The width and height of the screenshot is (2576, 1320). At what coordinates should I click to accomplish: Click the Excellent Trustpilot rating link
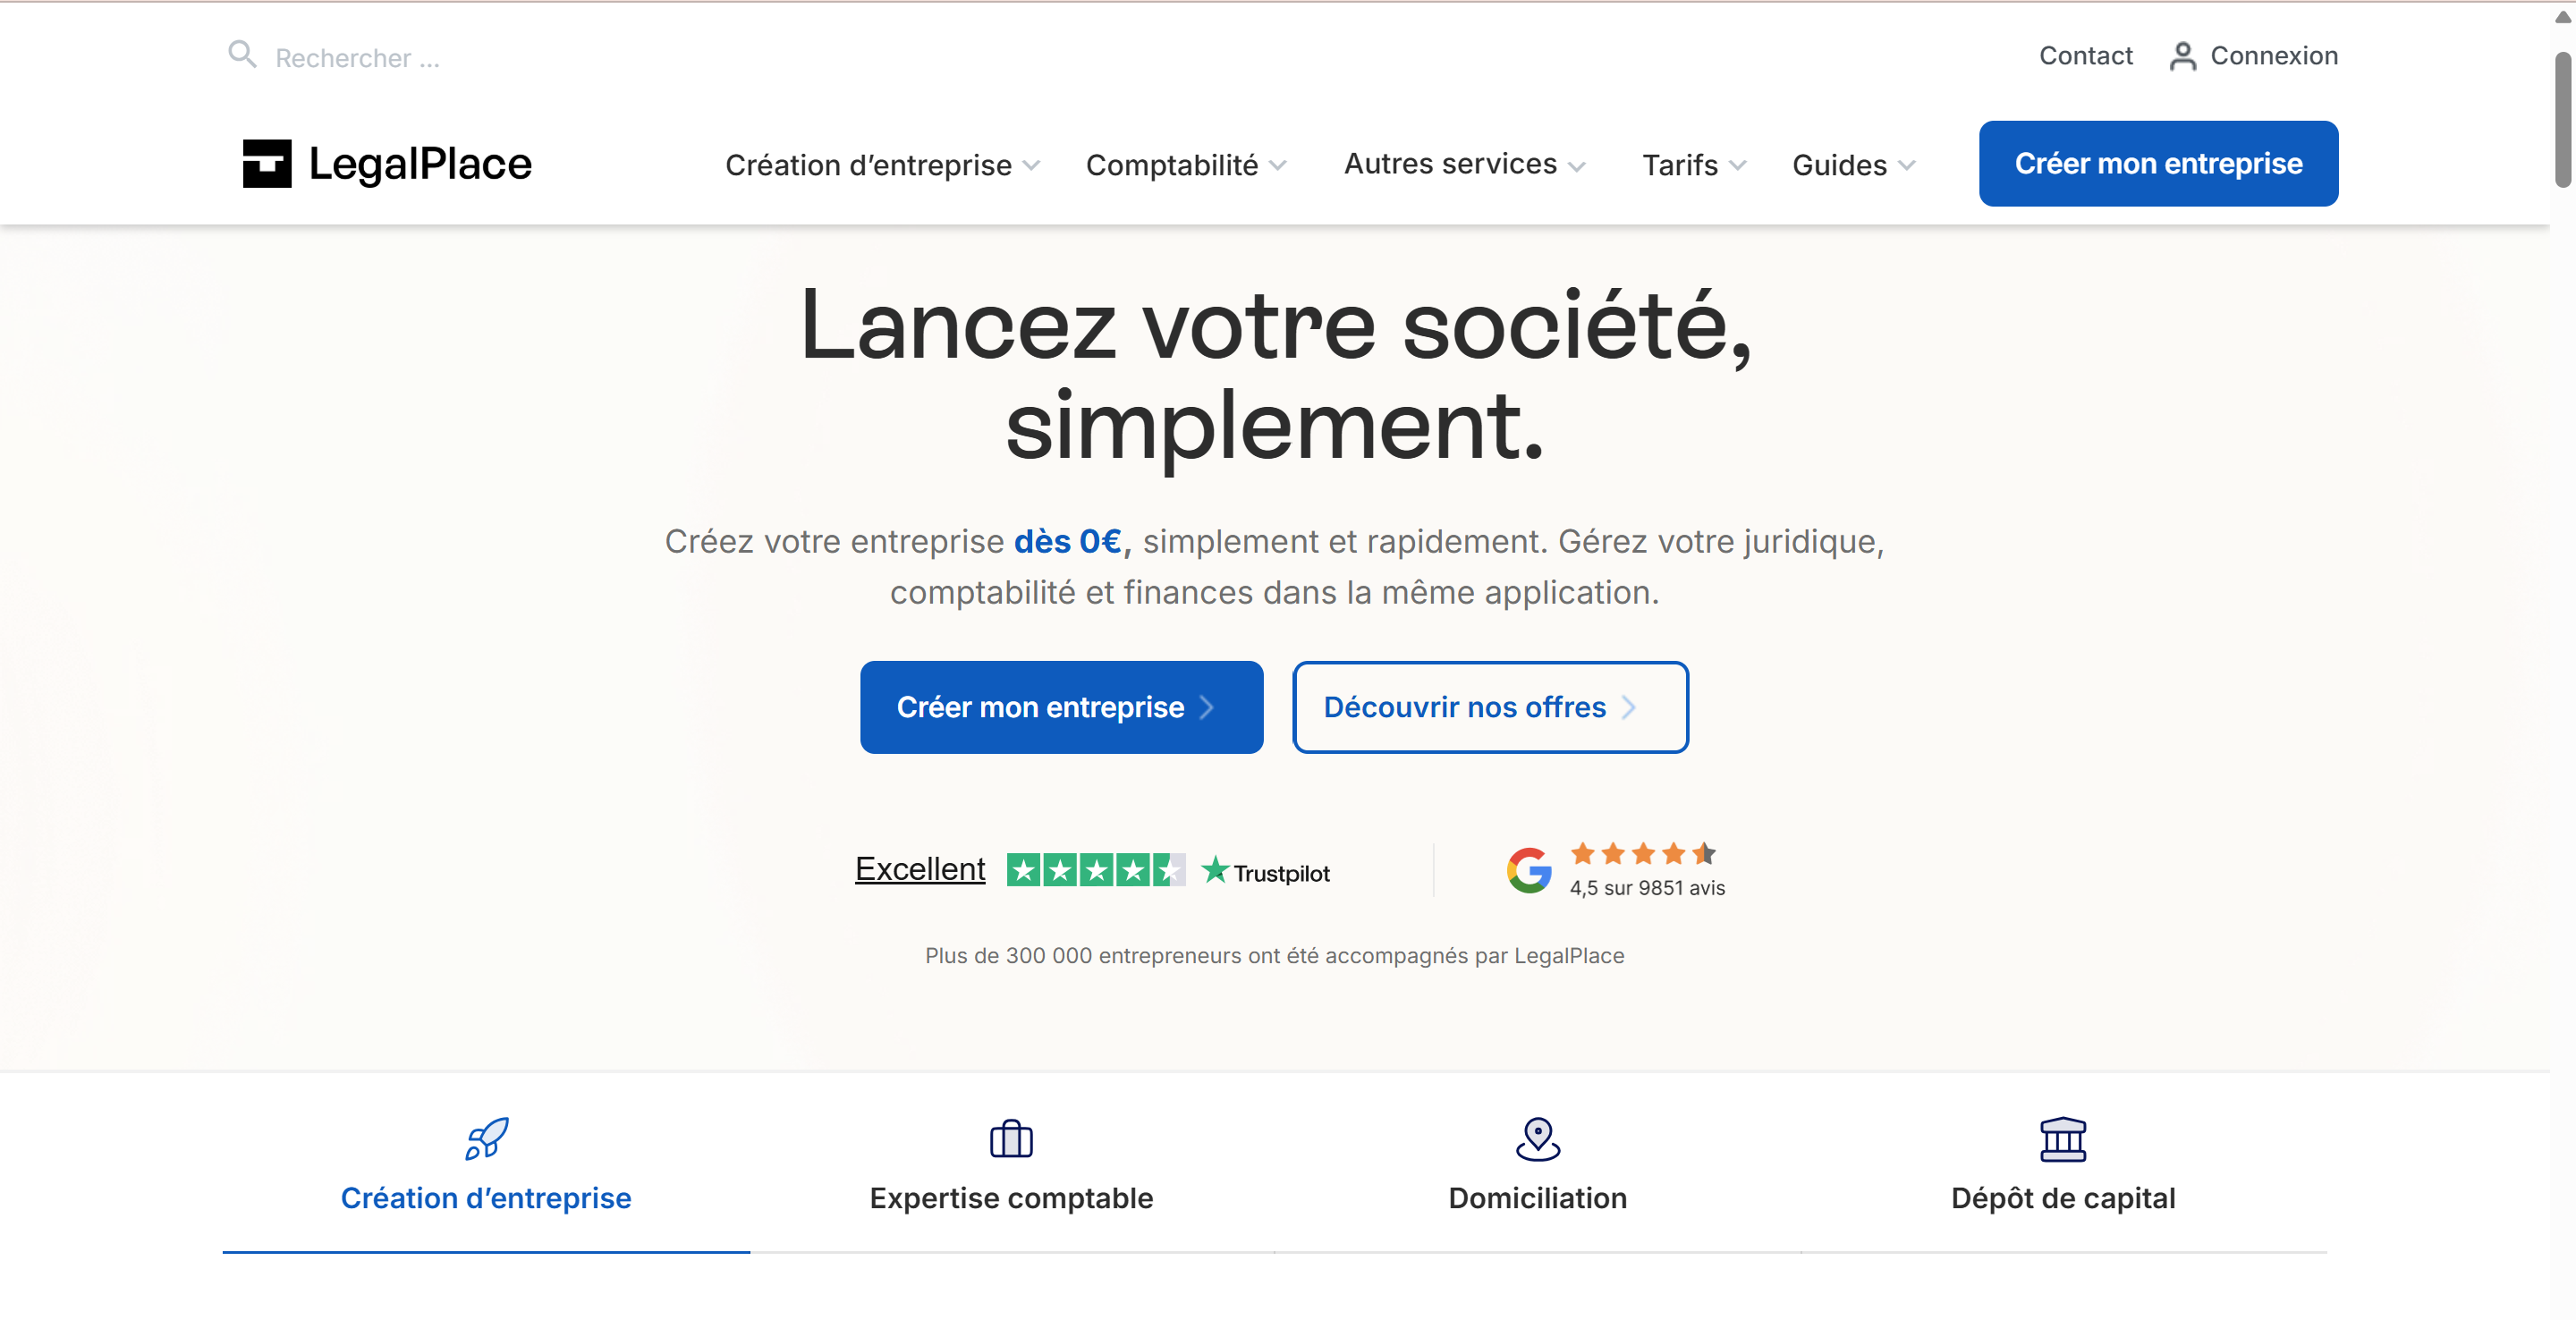tap(920, 869)
